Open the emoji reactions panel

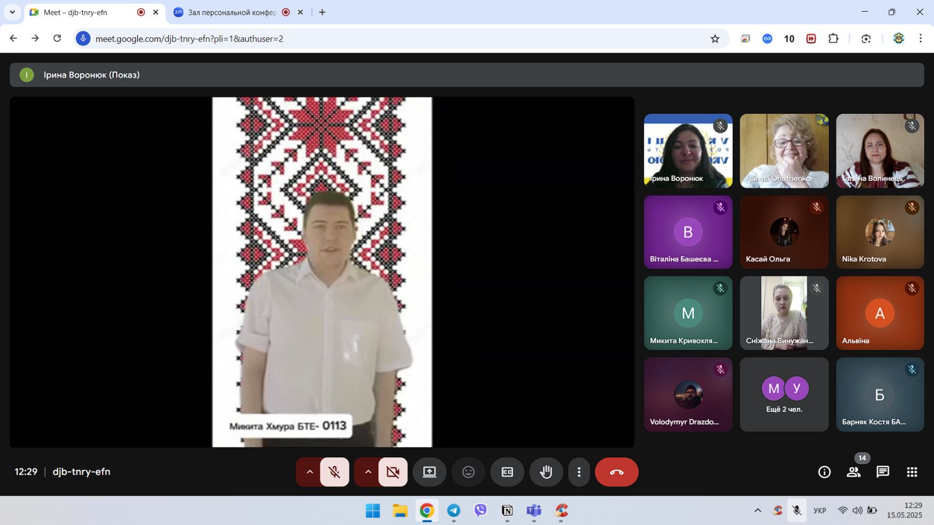[468, 472]
